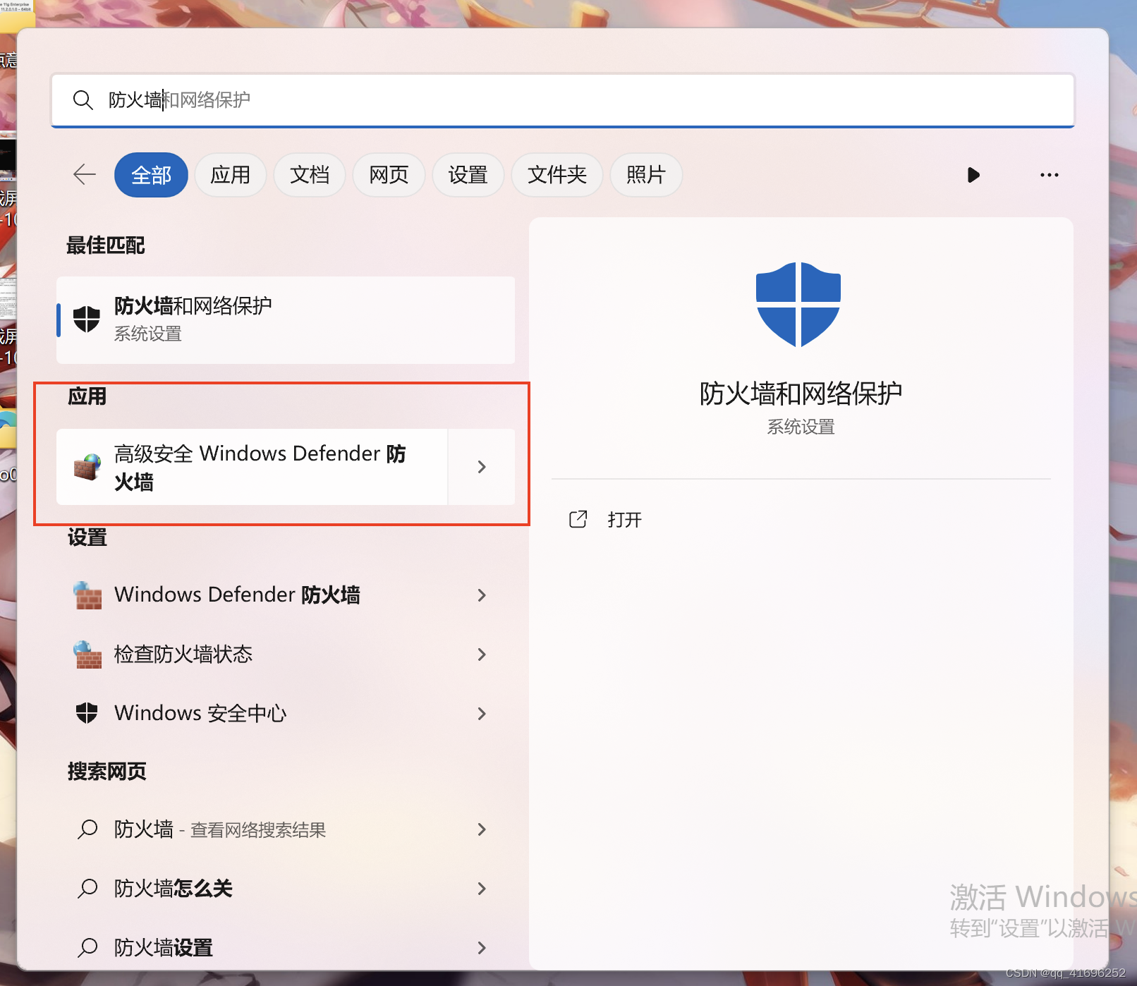
Task: Click the search text input field
Action: point(562,100)
